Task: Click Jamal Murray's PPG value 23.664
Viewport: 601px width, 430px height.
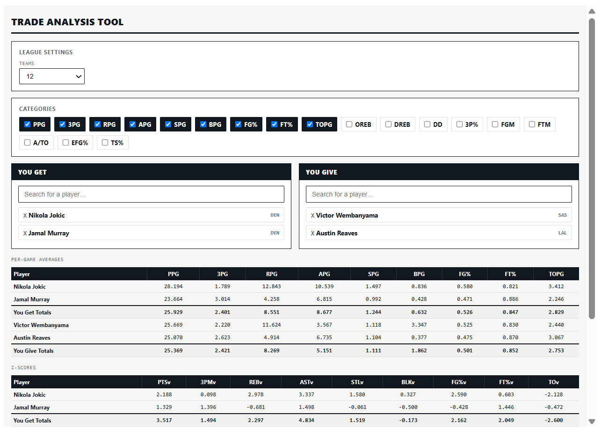Action: pos(174,299)
